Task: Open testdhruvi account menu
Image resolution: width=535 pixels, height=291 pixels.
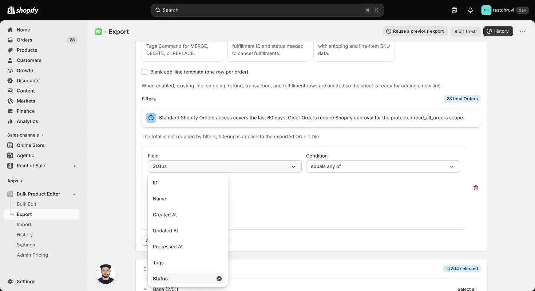Action: pyautogui.click(x=504, y=10)
